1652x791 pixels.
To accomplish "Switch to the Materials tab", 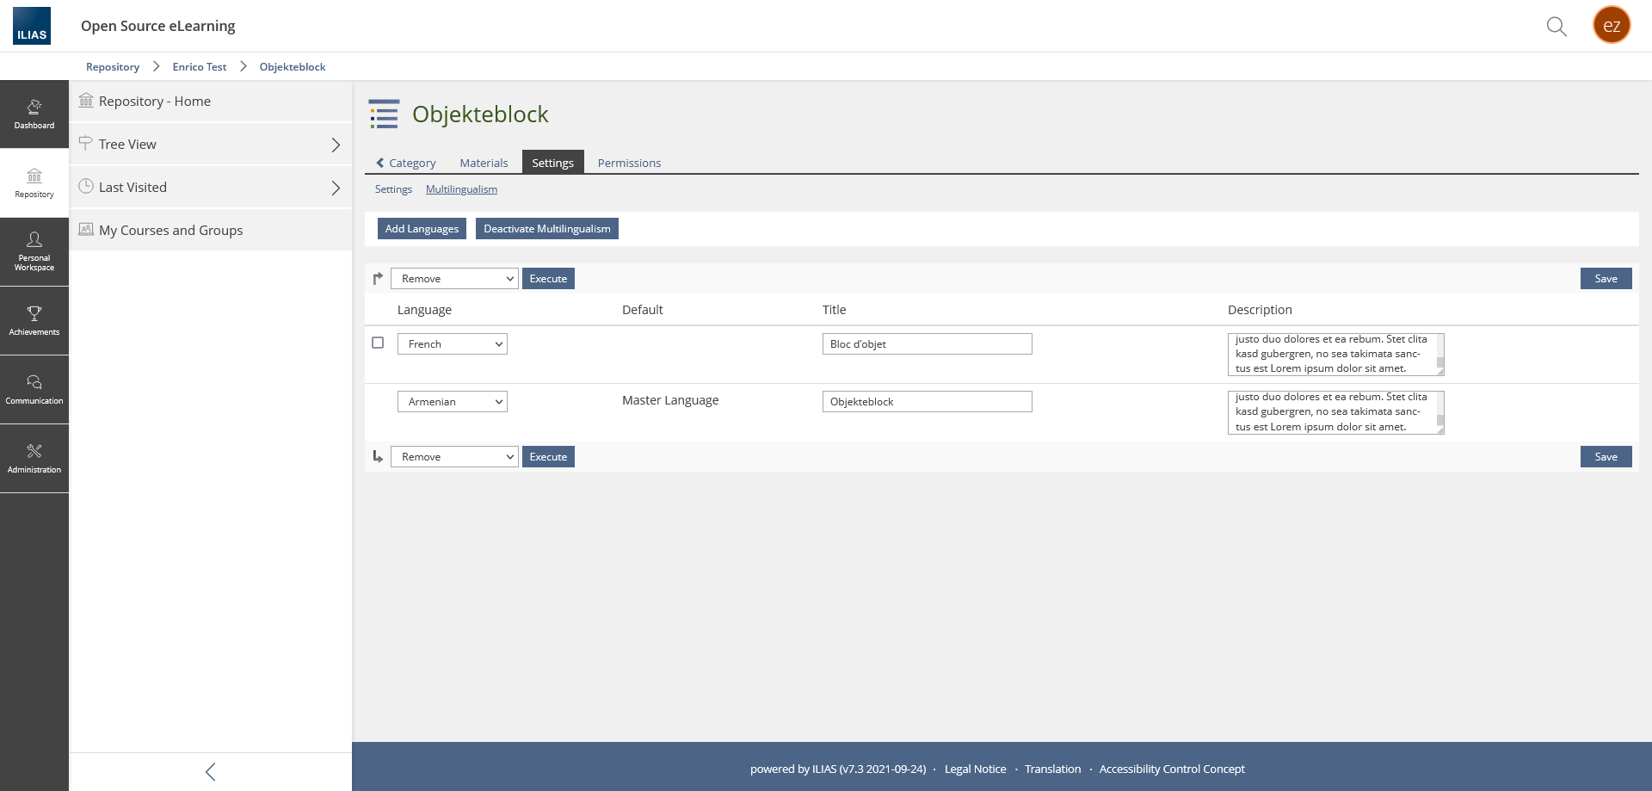I will point(484,163).
